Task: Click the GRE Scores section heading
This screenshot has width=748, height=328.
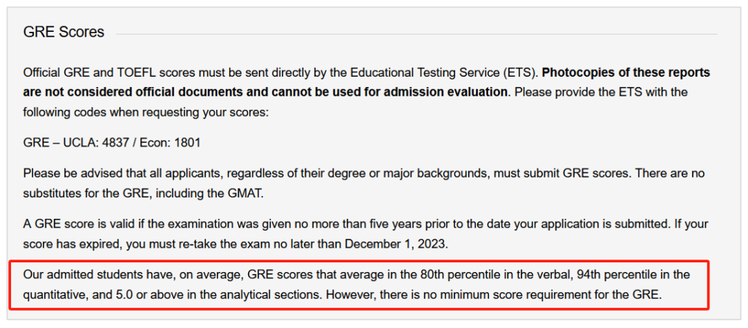Action: coord(64,33)
